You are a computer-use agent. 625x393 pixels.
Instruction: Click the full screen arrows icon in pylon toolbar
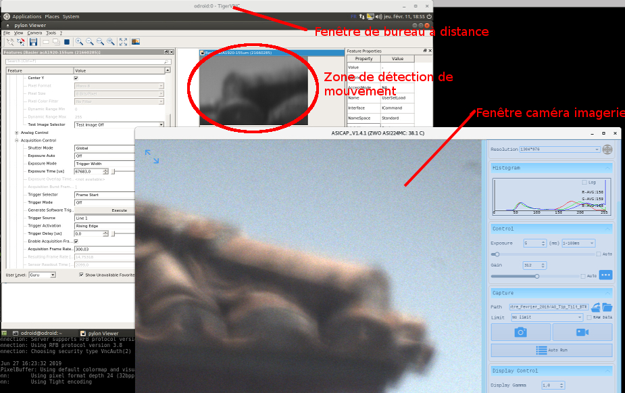123,42
